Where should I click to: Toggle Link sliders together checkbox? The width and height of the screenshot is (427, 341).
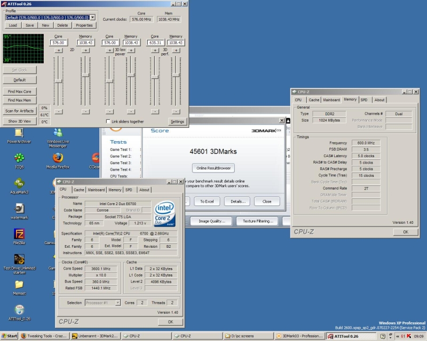108,121
